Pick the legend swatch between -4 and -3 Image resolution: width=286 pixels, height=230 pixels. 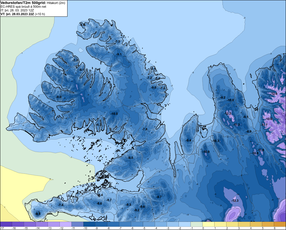tap(161, 224)
